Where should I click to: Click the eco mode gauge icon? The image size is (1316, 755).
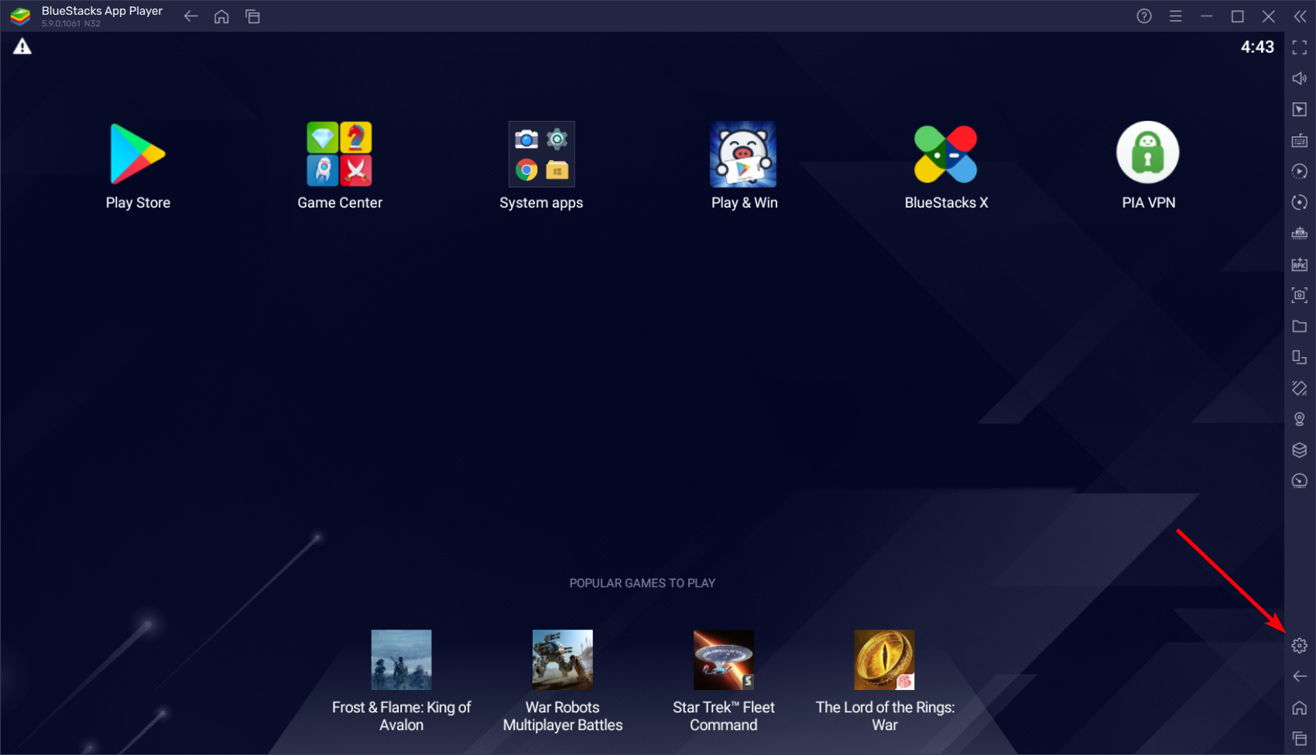tap(1300, 481)
